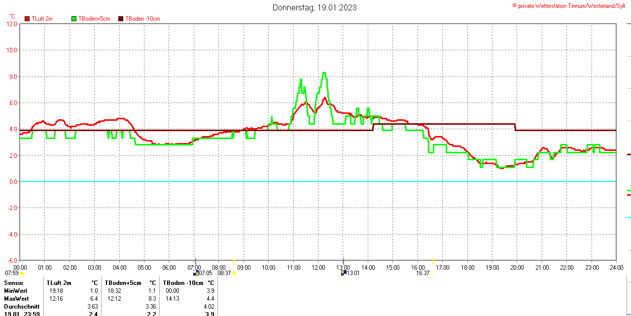This screenshot has height=316, width=631.
Task: Click the moonset icon at 07:59
Action: (22, 273)
